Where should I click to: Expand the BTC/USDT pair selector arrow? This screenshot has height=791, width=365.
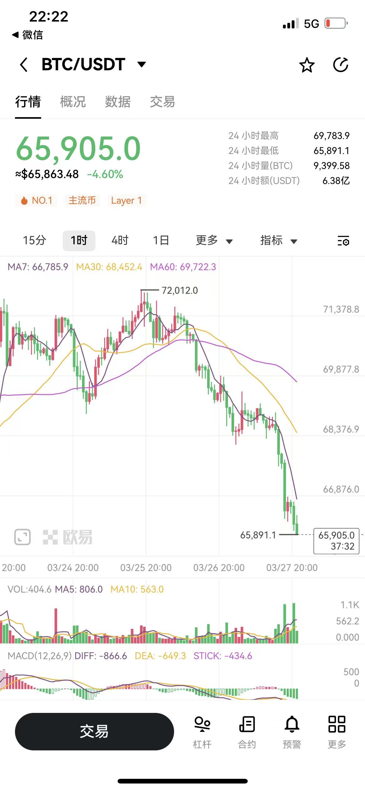142,65
